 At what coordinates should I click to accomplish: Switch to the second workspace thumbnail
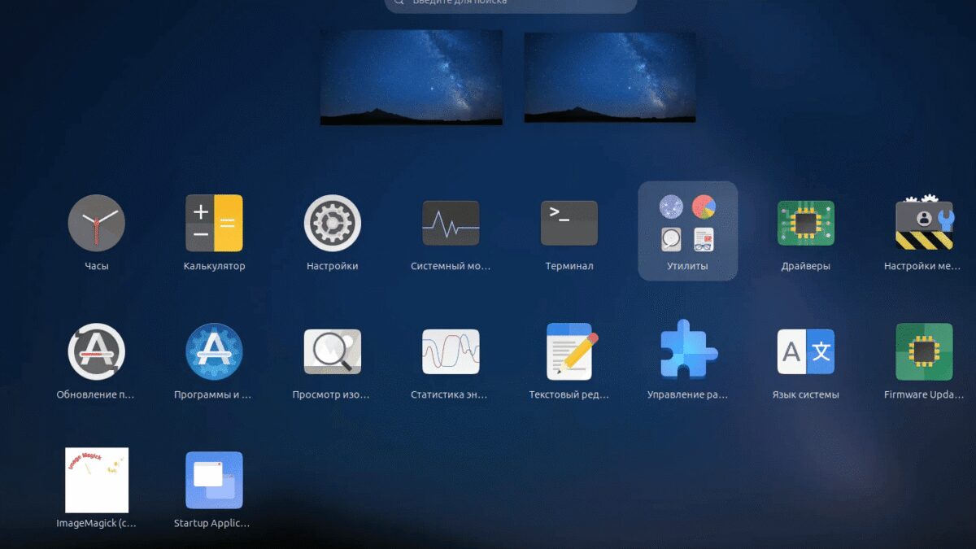[609, 76]
